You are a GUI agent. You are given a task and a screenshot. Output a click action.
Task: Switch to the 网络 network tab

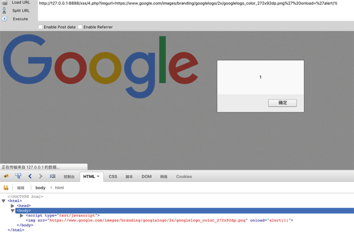pos(164,177)
